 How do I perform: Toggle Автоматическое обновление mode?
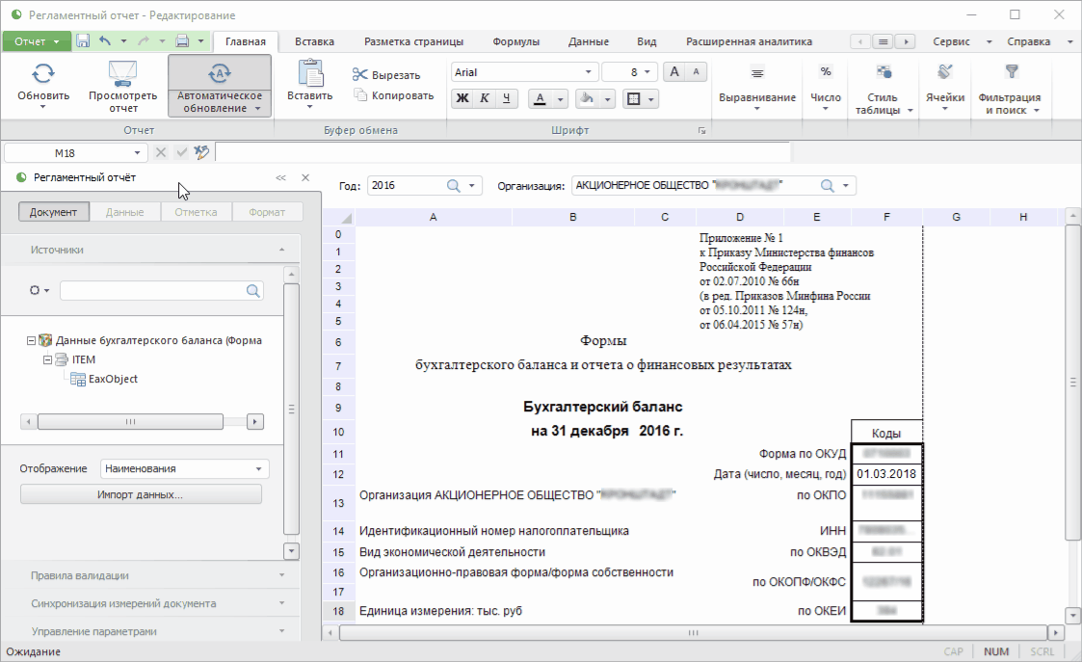pyautogui.click(x=220, y=86)
